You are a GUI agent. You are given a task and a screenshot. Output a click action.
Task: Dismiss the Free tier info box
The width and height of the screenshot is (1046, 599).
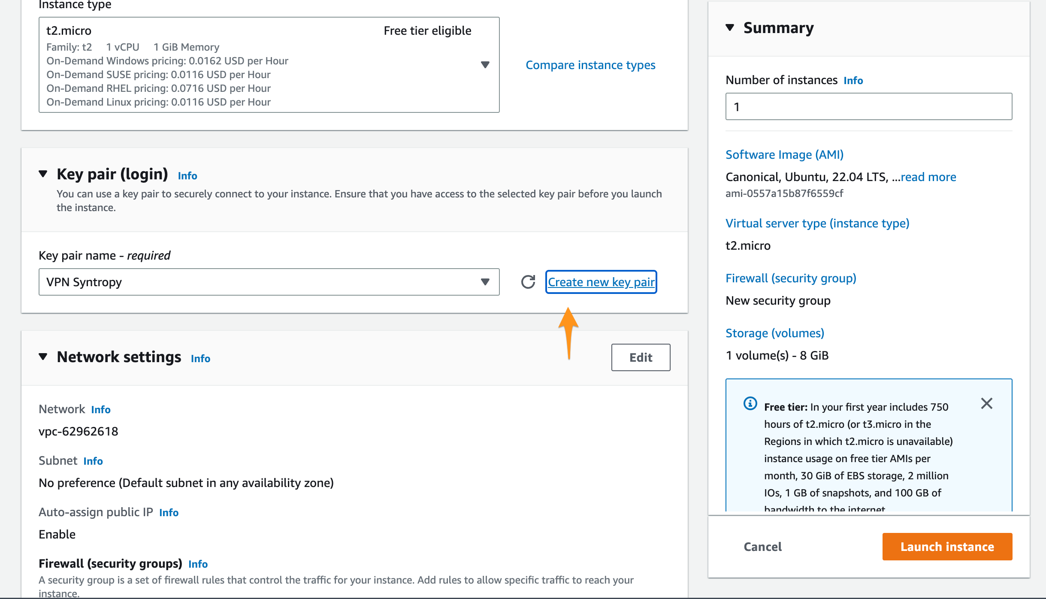[x=986, y=403]
